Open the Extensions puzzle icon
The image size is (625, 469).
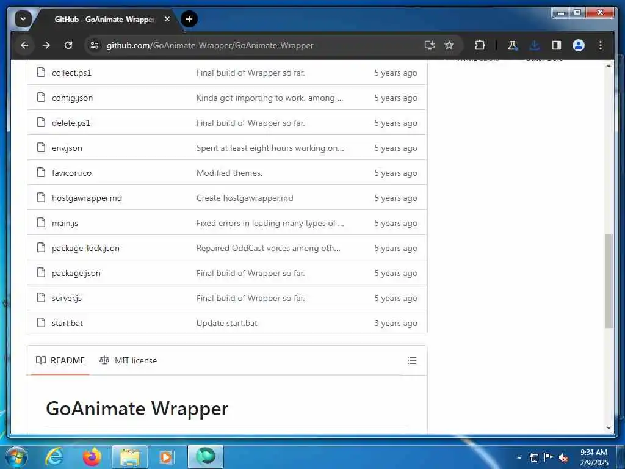coord(480,45)
